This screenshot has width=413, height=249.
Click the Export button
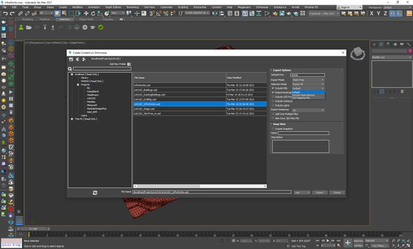pos(319,192)
